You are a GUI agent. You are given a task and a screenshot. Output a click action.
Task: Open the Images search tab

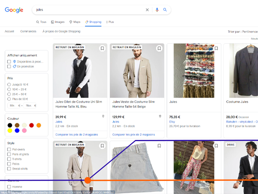(58, 22)
